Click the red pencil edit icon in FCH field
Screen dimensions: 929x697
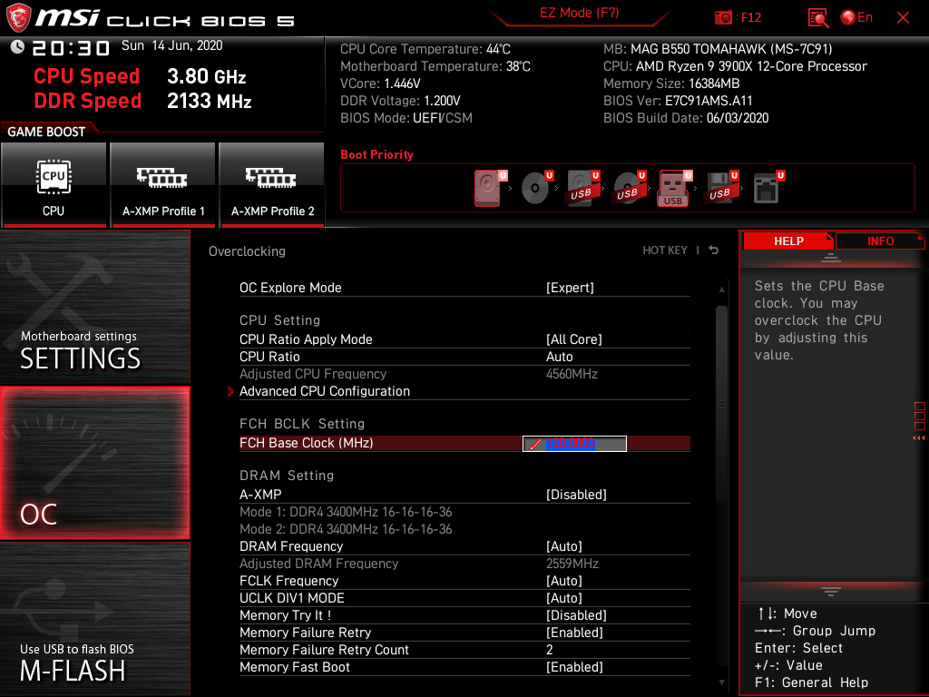[535, 444]
